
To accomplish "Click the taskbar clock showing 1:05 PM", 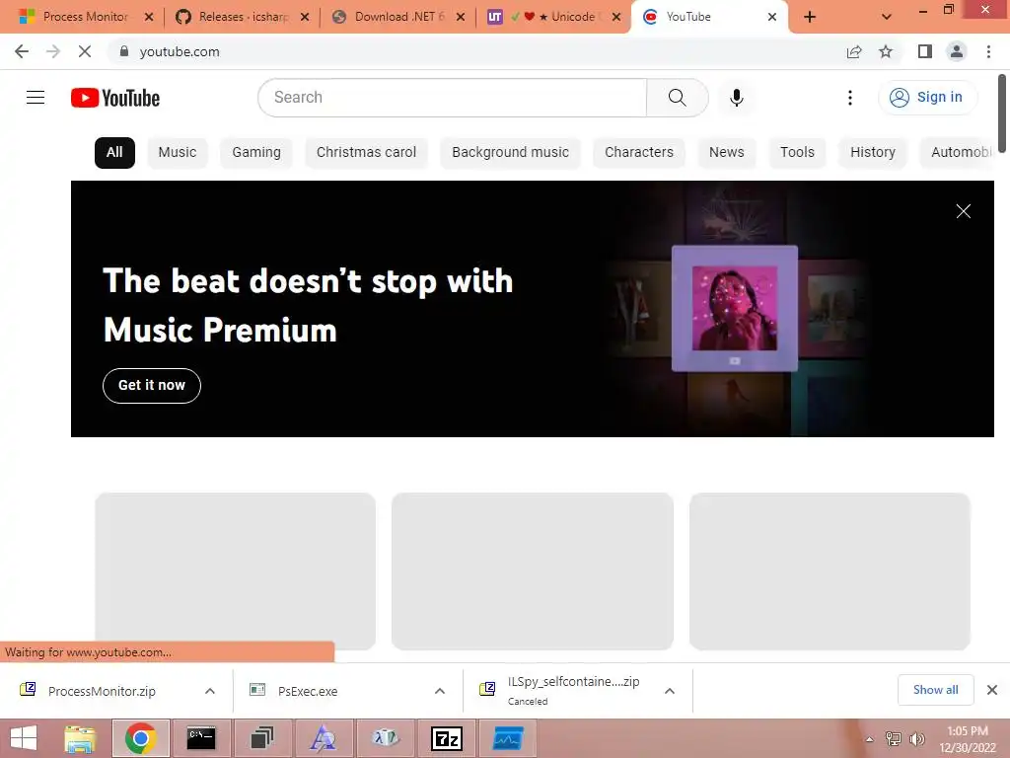I will (x=968, y=738).
